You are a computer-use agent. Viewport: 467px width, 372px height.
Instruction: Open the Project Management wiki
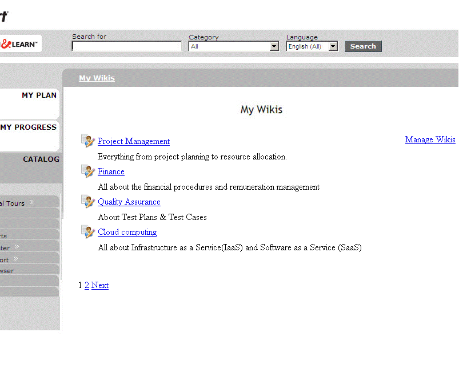(x=133, y=141)
